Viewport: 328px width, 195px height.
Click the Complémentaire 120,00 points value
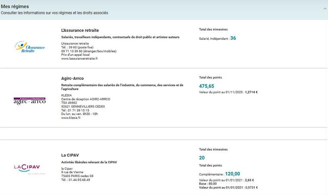[232, 174]
